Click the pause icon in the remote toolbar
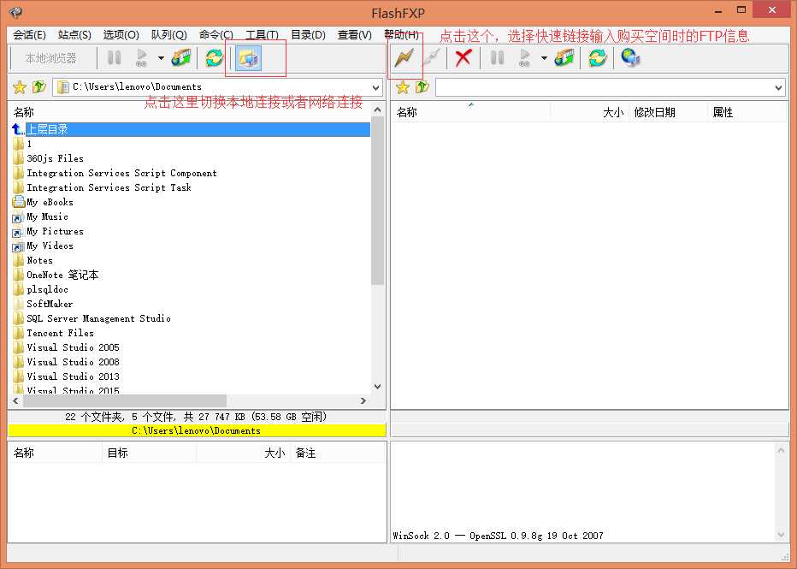 [x=497, y=57]
